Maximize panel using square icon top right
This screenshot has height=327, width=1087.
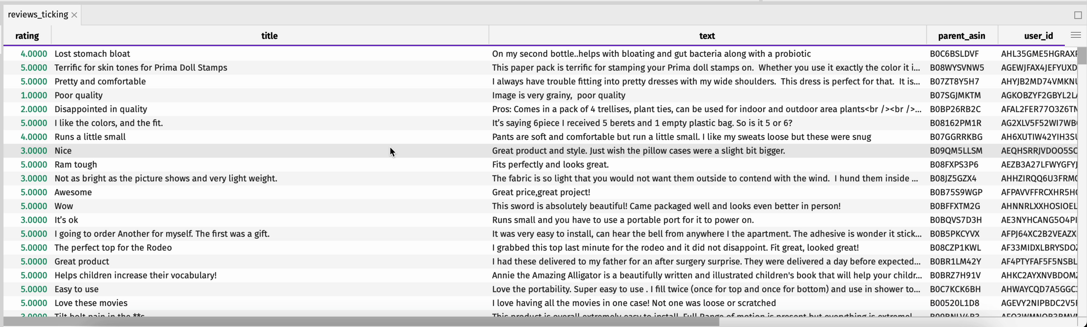[x=1078, y=15]
